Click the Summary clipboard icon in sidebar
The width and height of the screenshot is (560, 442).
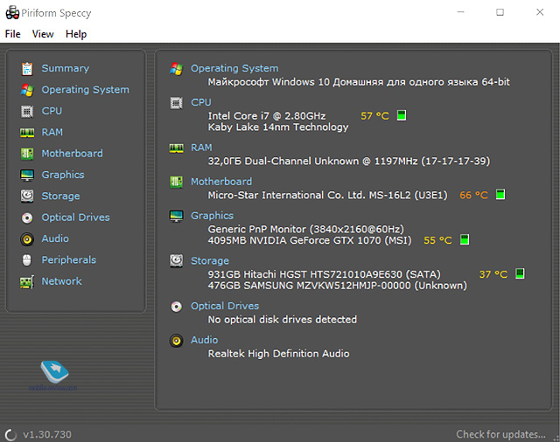pos(27,69)
